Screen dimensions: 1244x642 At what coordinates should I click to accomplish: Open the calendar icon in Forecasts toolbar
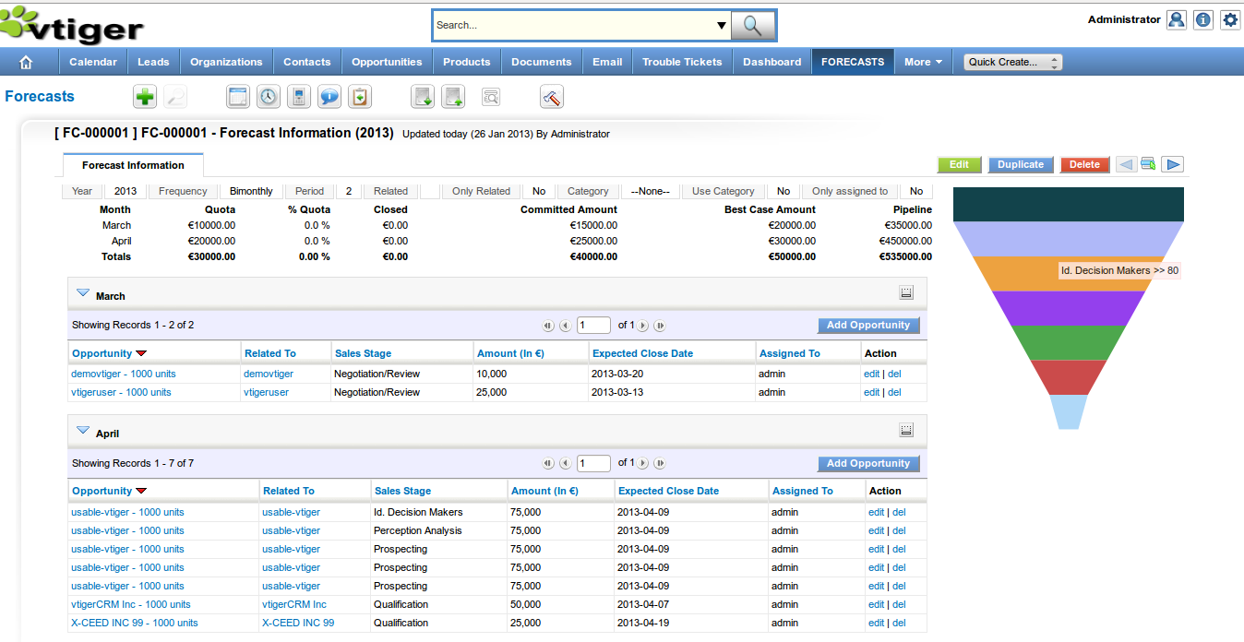pos(238,97)
